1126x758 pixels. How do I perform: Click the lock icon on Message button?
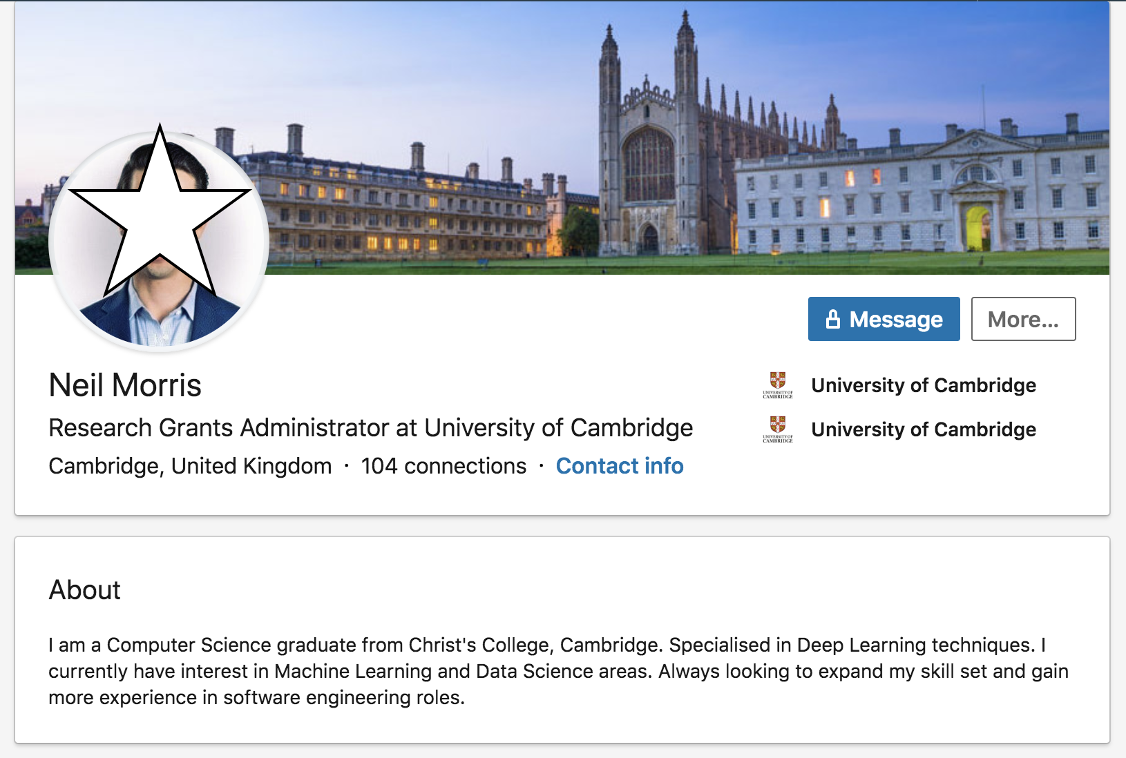coord(833,319)
